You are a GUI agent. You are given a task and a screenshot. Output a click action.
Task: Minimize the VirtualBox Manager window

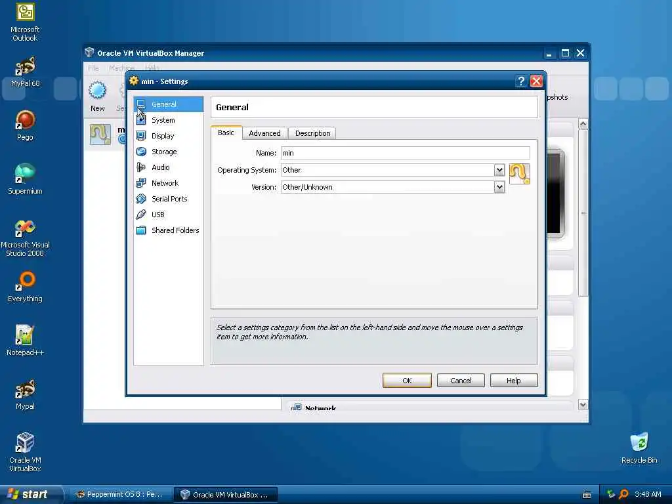[x=549, y=53]
